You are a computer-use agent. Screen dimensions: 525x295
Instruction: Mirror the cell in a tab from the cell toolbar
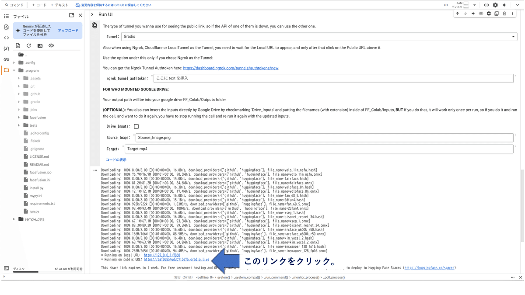click(x=497, y=14)
